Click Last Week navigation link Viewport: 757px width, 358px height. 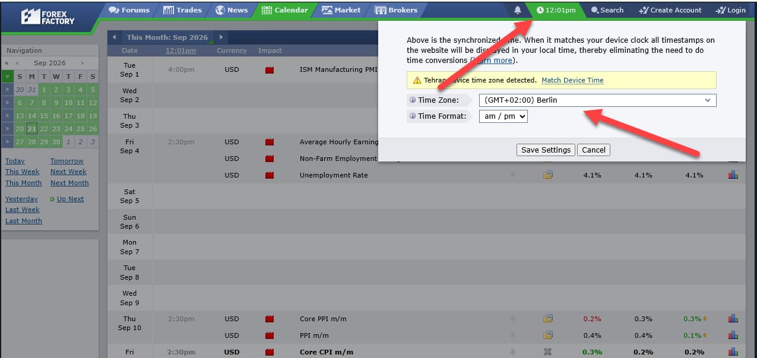(x=23, y=210)
